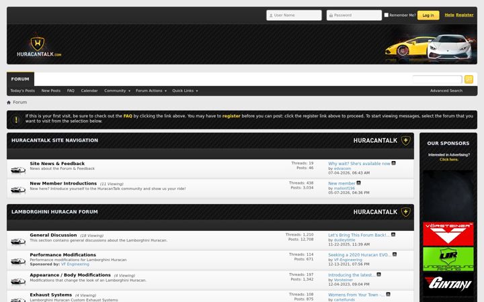
Task: Open thread Why wait? She's available now
Action: click(359, 164)
